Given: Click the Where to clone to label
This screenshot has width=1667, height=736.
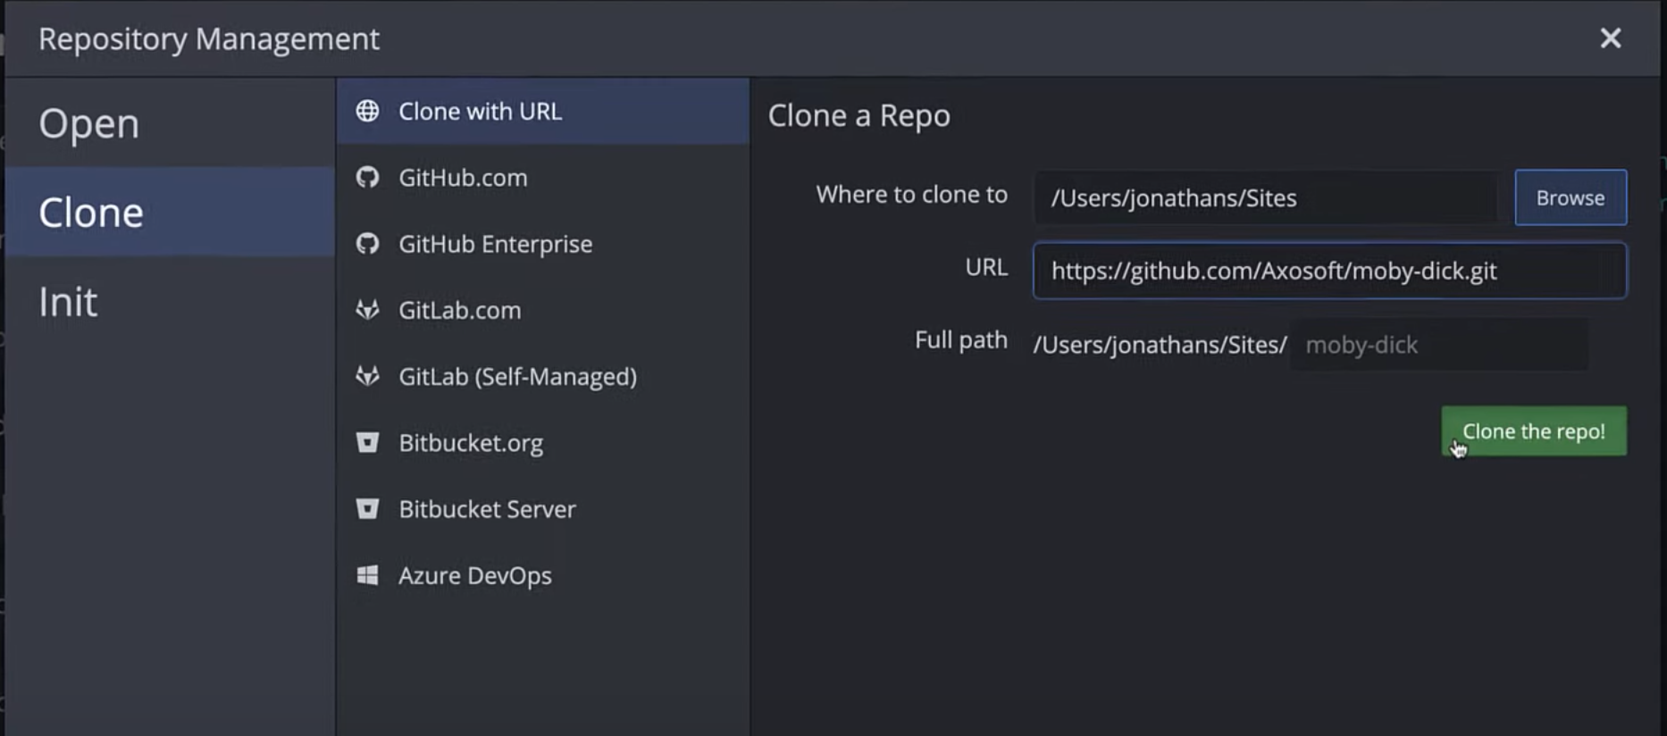Looking at the screenshot, I should coord(911,195).
